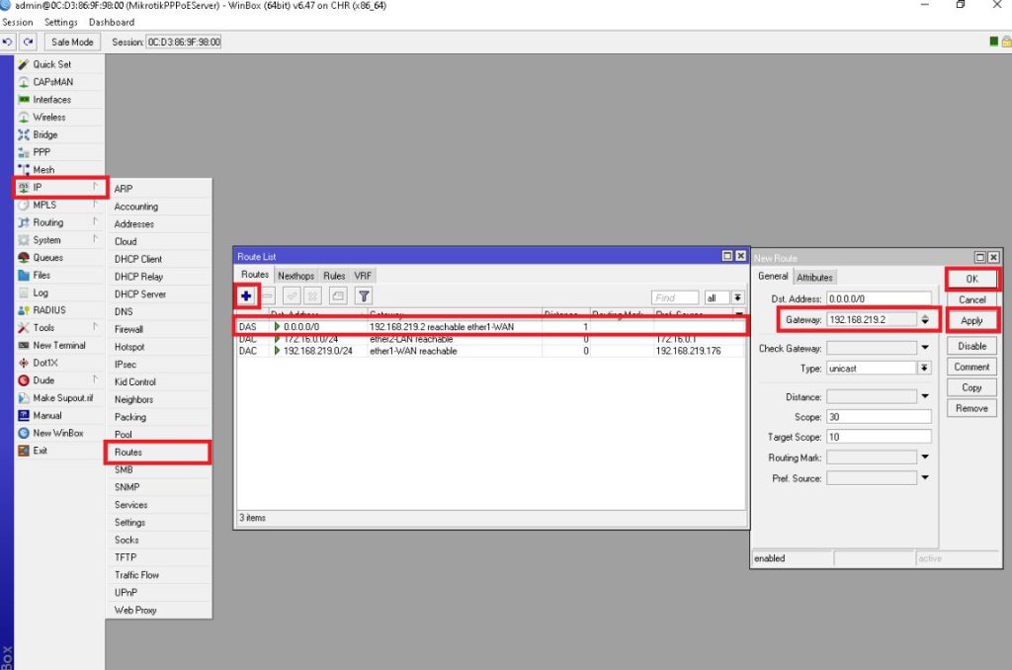This screenshot has width=1012, height=670.
Task: Click Cancel in New Route dialog
Action: pyautogui.click(x=972, y=299)
